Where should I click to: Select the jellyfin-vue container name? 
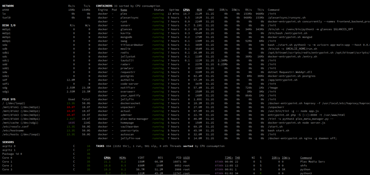[130, 138]
